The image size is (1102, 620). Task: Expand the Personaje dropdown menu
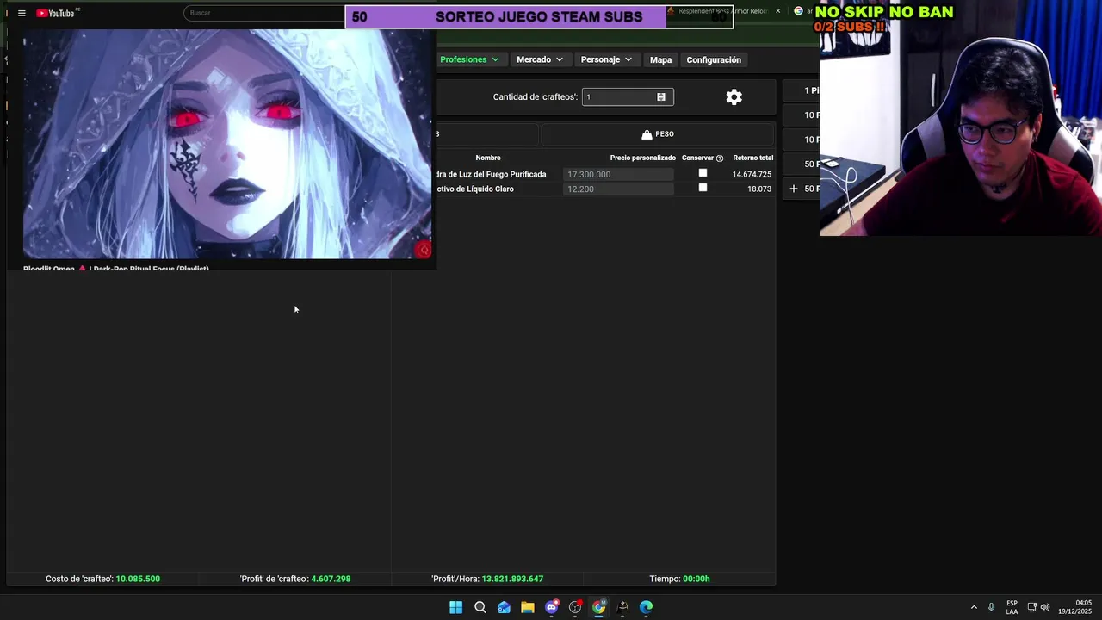(606, 59)
